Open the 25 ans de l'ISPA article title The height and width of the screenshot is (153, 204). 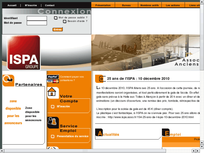tap(138, 79)
